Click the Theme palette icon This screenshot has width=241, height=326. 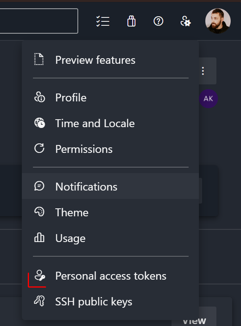(x=39, y=212)
